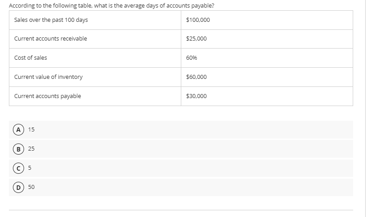Click the $25,000 table cell
Viewport: 375px width, 217px height.
click(x=267, y=39)
